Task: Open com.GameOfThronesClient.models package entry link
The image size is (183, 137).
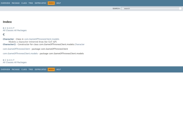Action: coord(20,53)
